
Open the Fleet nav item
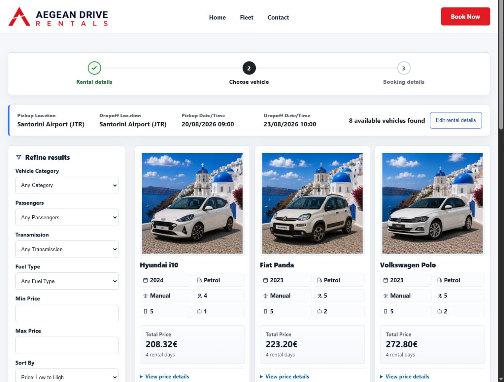(247, 18)
